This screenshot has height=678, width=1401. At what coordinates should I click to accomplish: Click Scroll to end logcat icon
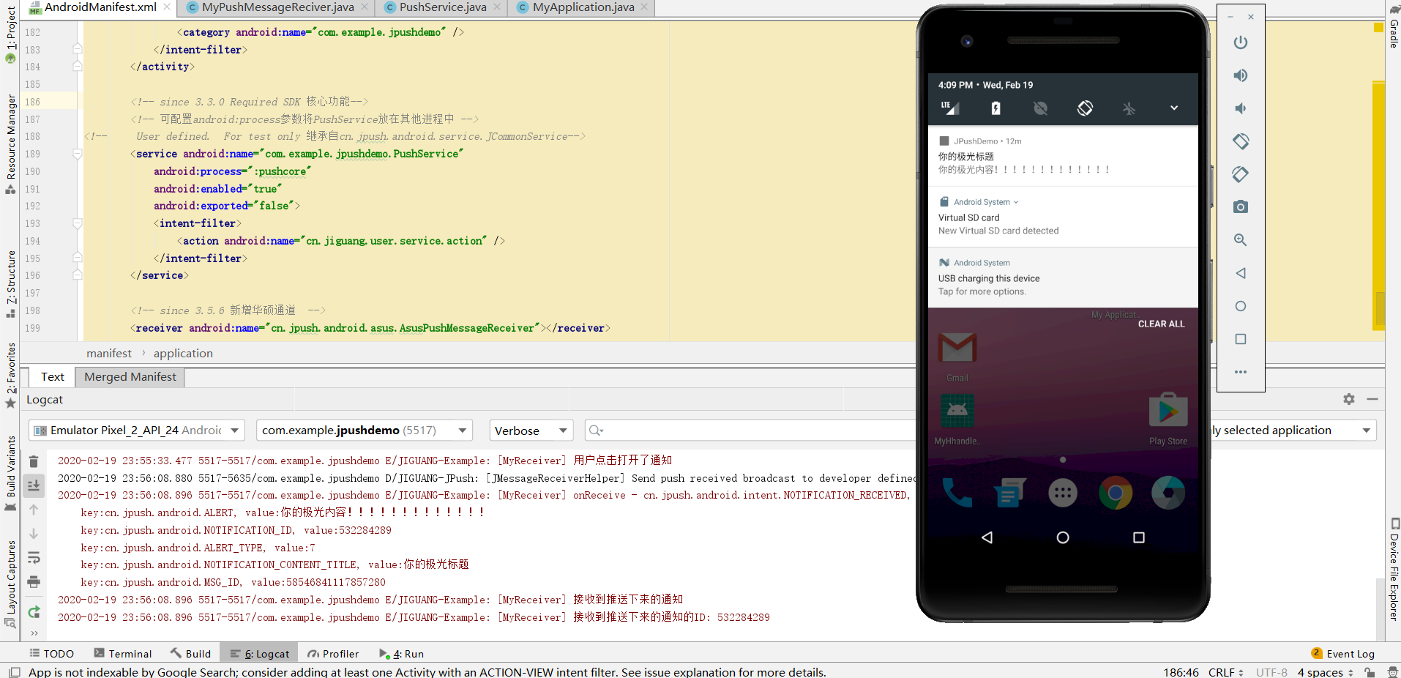(34, 485)
